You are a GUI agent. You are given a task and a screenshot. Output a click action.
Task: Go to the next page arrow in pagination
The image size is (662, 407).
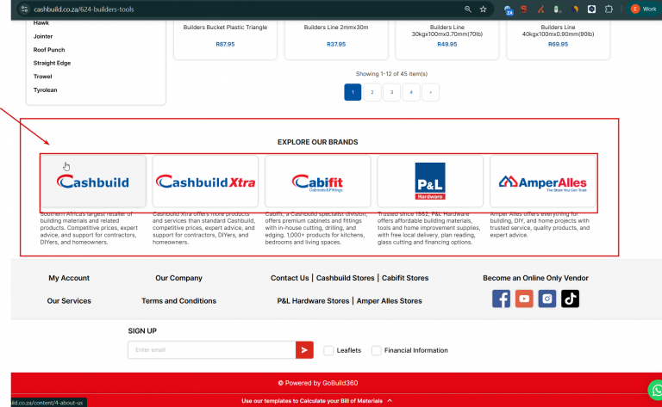pyautogui.click(x=431, y=92)
